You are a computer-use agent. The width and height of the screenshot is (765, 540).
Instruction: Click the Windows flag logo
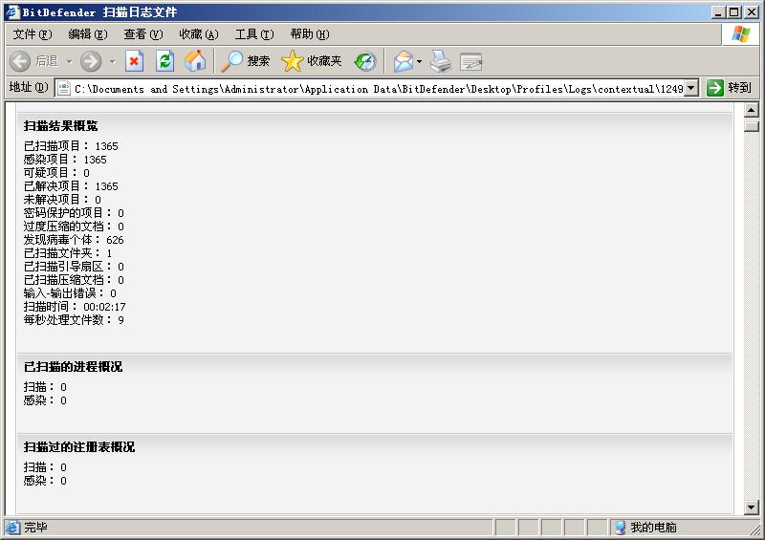point(740,34)
